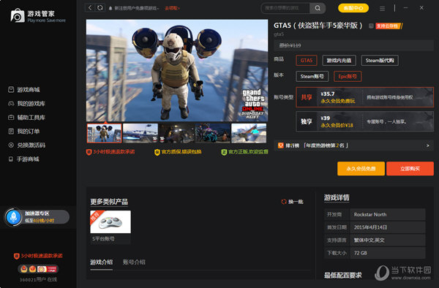
Task: Open 客服中心 customer service button
Action: tap(353, 8)
